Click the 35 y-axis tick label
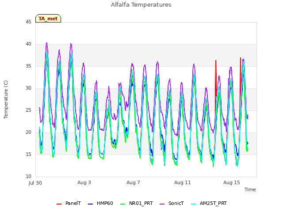Screen dimensions: 283x212 [x=28, y=66]
